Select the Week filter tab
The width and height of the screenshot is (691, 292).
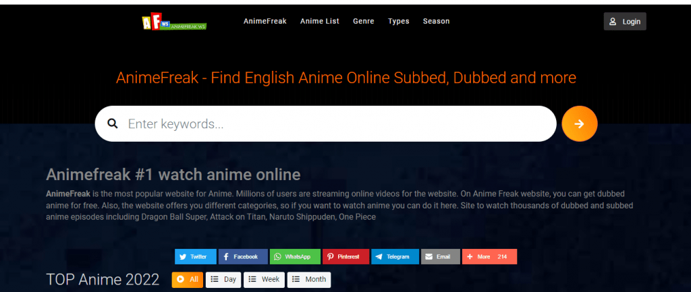point(264,279)
